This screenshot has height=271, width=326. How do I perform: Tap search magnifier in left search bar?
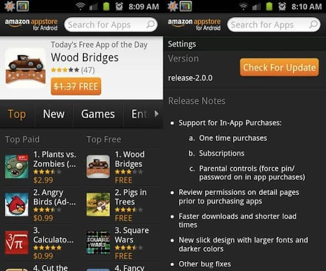tap(150, 24)
